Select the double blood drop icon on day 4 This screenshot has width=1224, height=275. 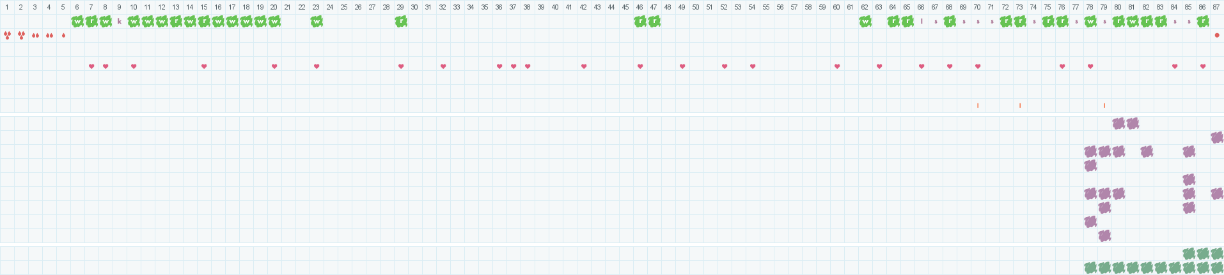click(49, 36)
